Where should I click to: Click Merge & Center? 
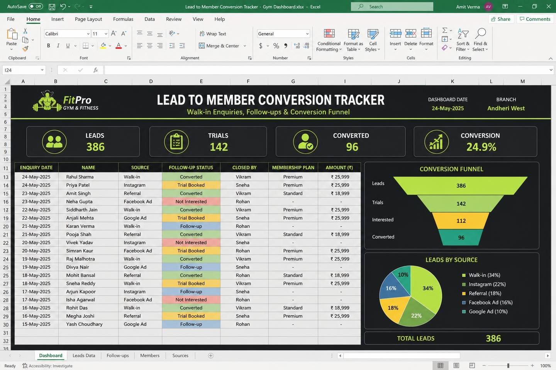click(x=219, y=46)
